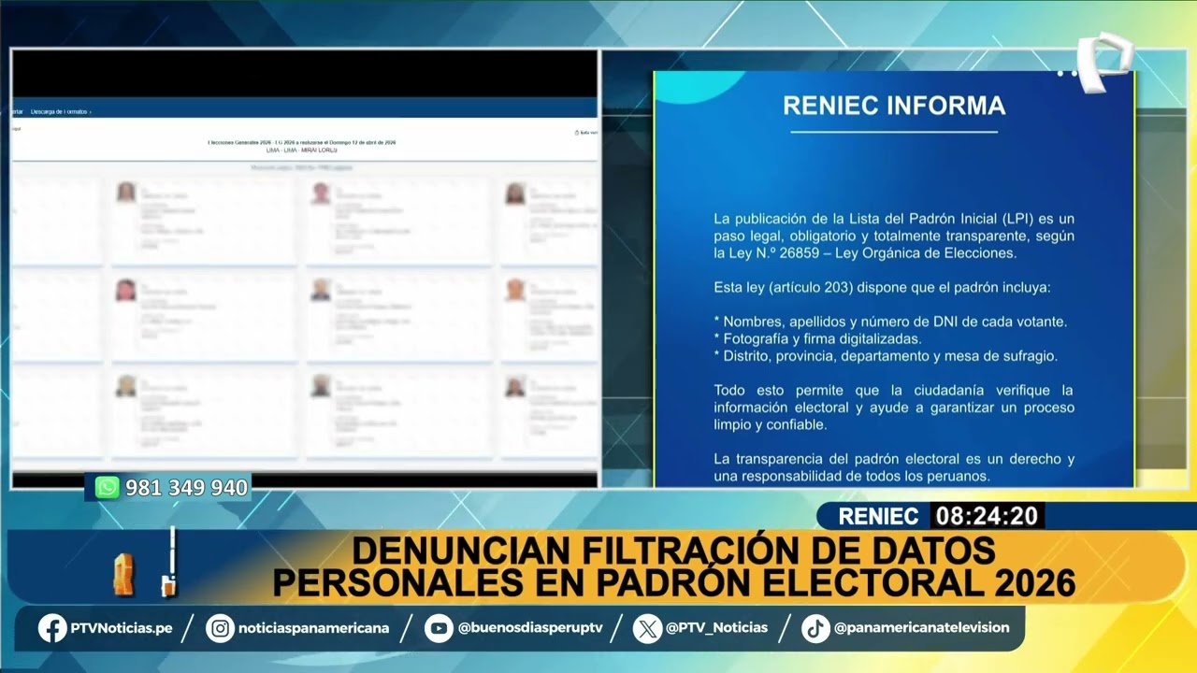Click the @panamericanatelevision handle text
The image size is (1197, 673).
tap(921, 628)
